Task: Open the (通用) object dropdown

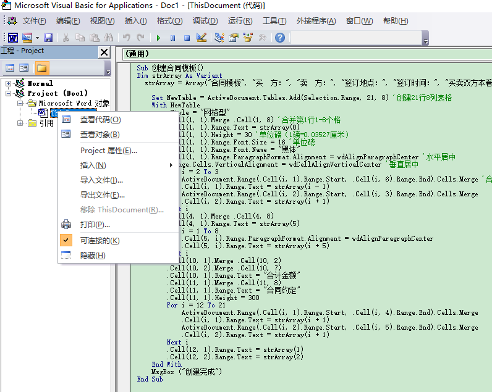Action: point(307,54)
